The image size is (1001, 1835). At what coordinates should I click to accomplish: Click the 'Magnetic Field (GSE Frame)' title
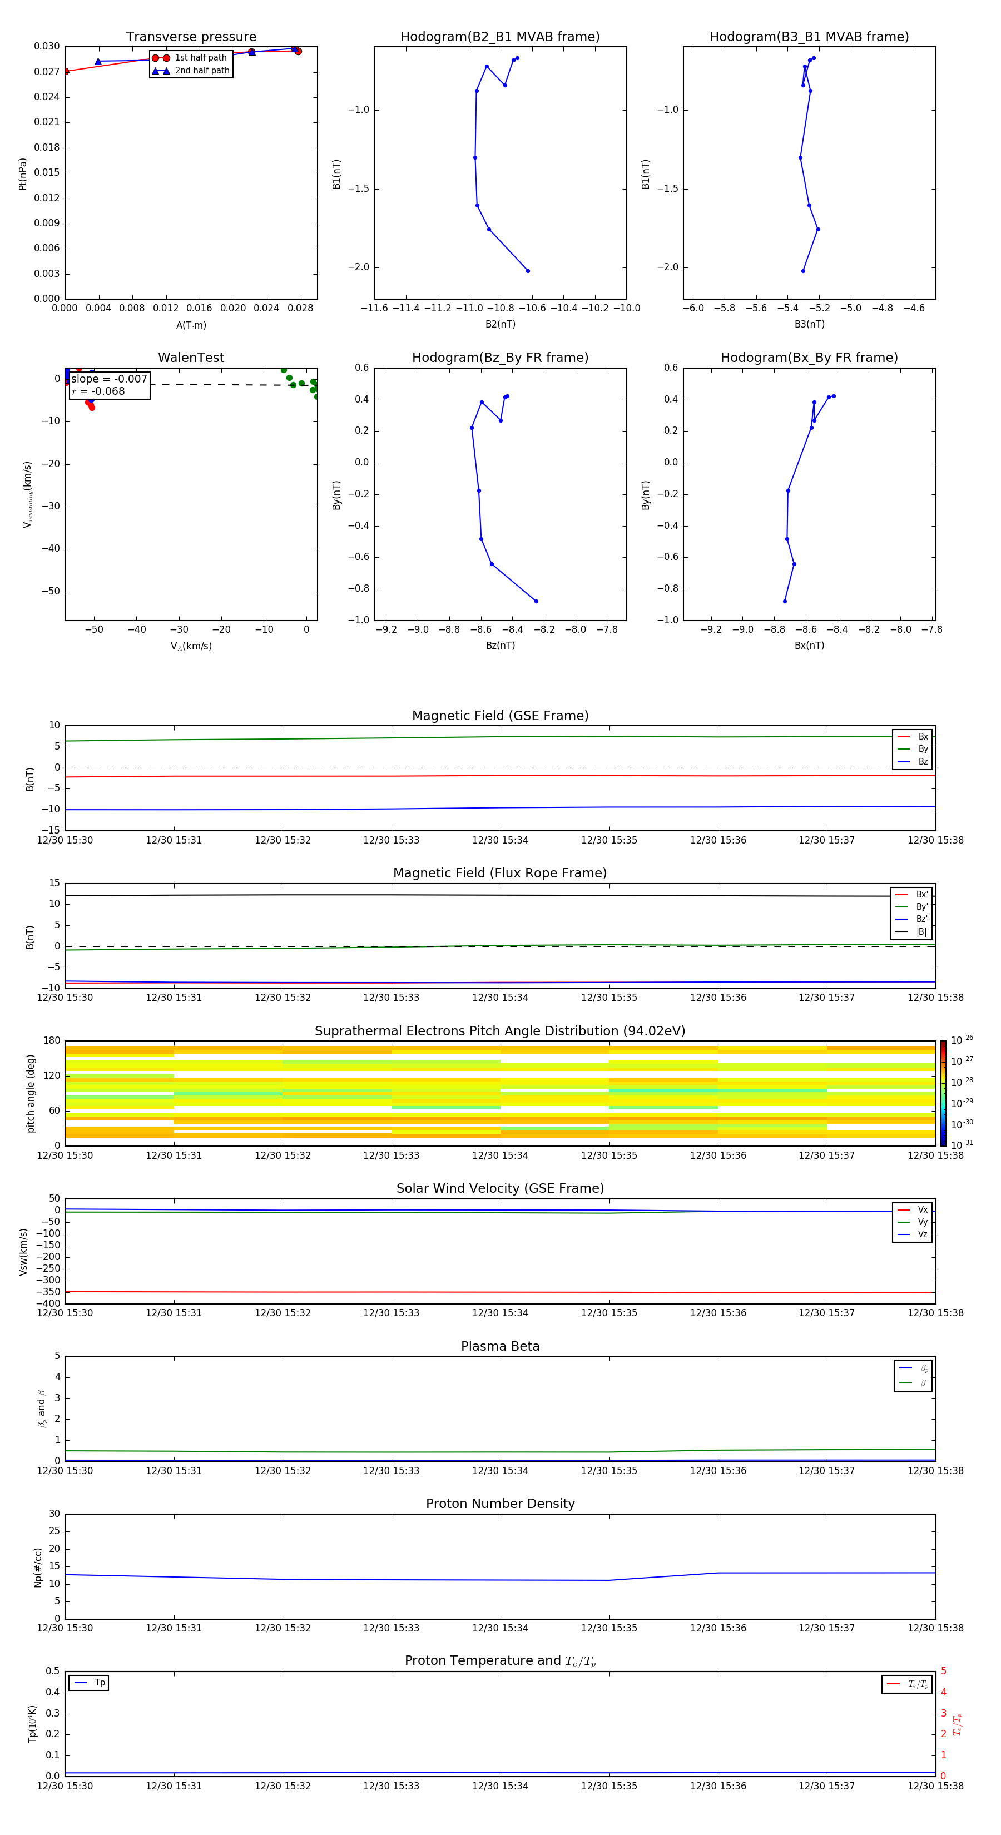point(500,716)
